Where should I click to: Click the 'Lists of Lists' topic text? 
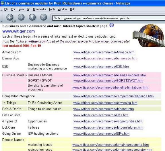click(x=11, y=115)
